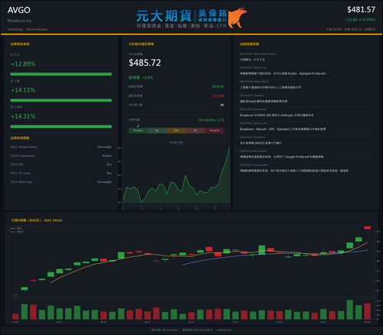
Task: Click the green +12.89% performance bar
Action: (61, 74)
